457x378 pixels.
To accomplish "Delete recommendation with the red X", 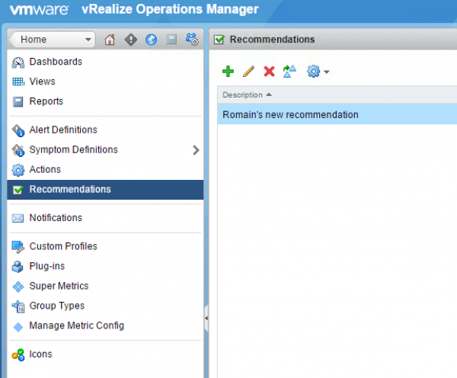I will click(269, 71).
